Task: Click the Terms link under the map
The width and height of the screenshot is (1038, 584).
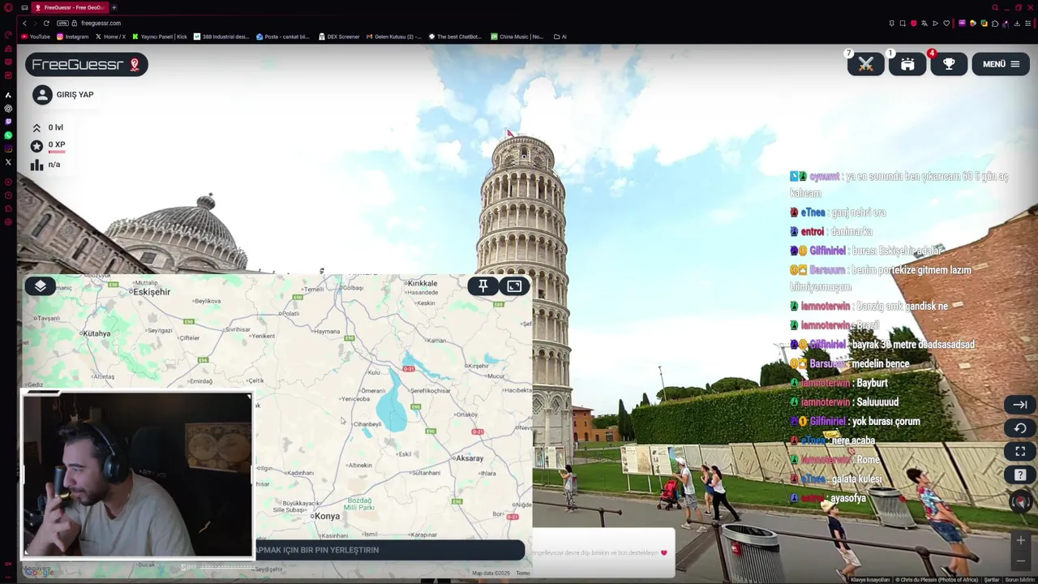Action: (x=523, y=573)
